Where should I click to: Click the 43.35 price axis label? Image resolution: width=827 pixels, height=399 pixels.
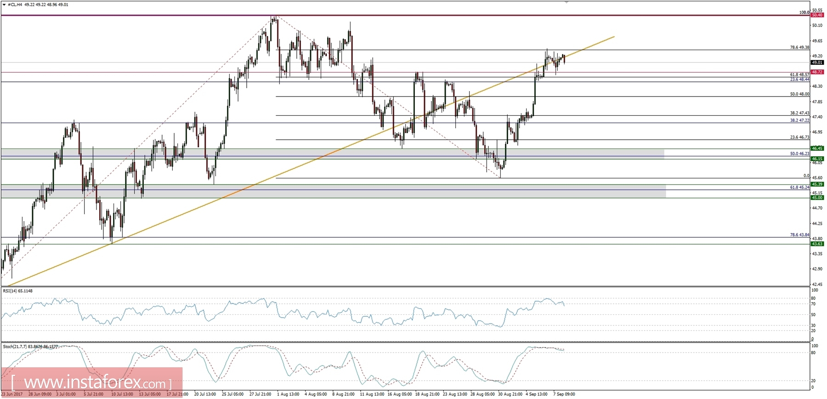817,254
